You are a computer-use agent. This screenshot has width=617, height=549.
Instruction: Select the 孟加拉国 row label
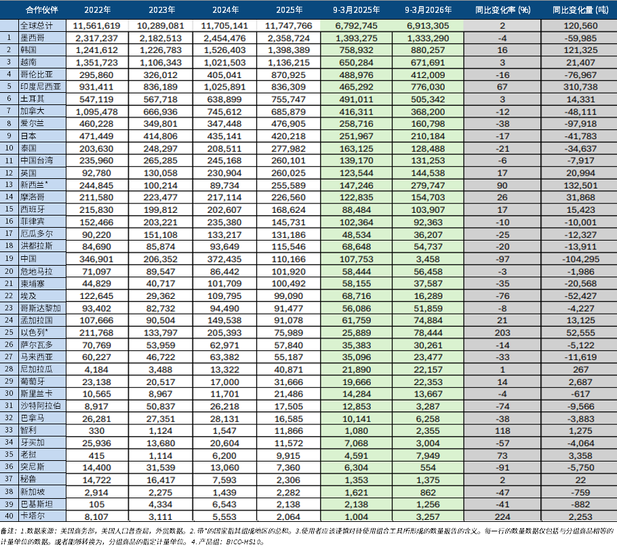click(36, 320)
